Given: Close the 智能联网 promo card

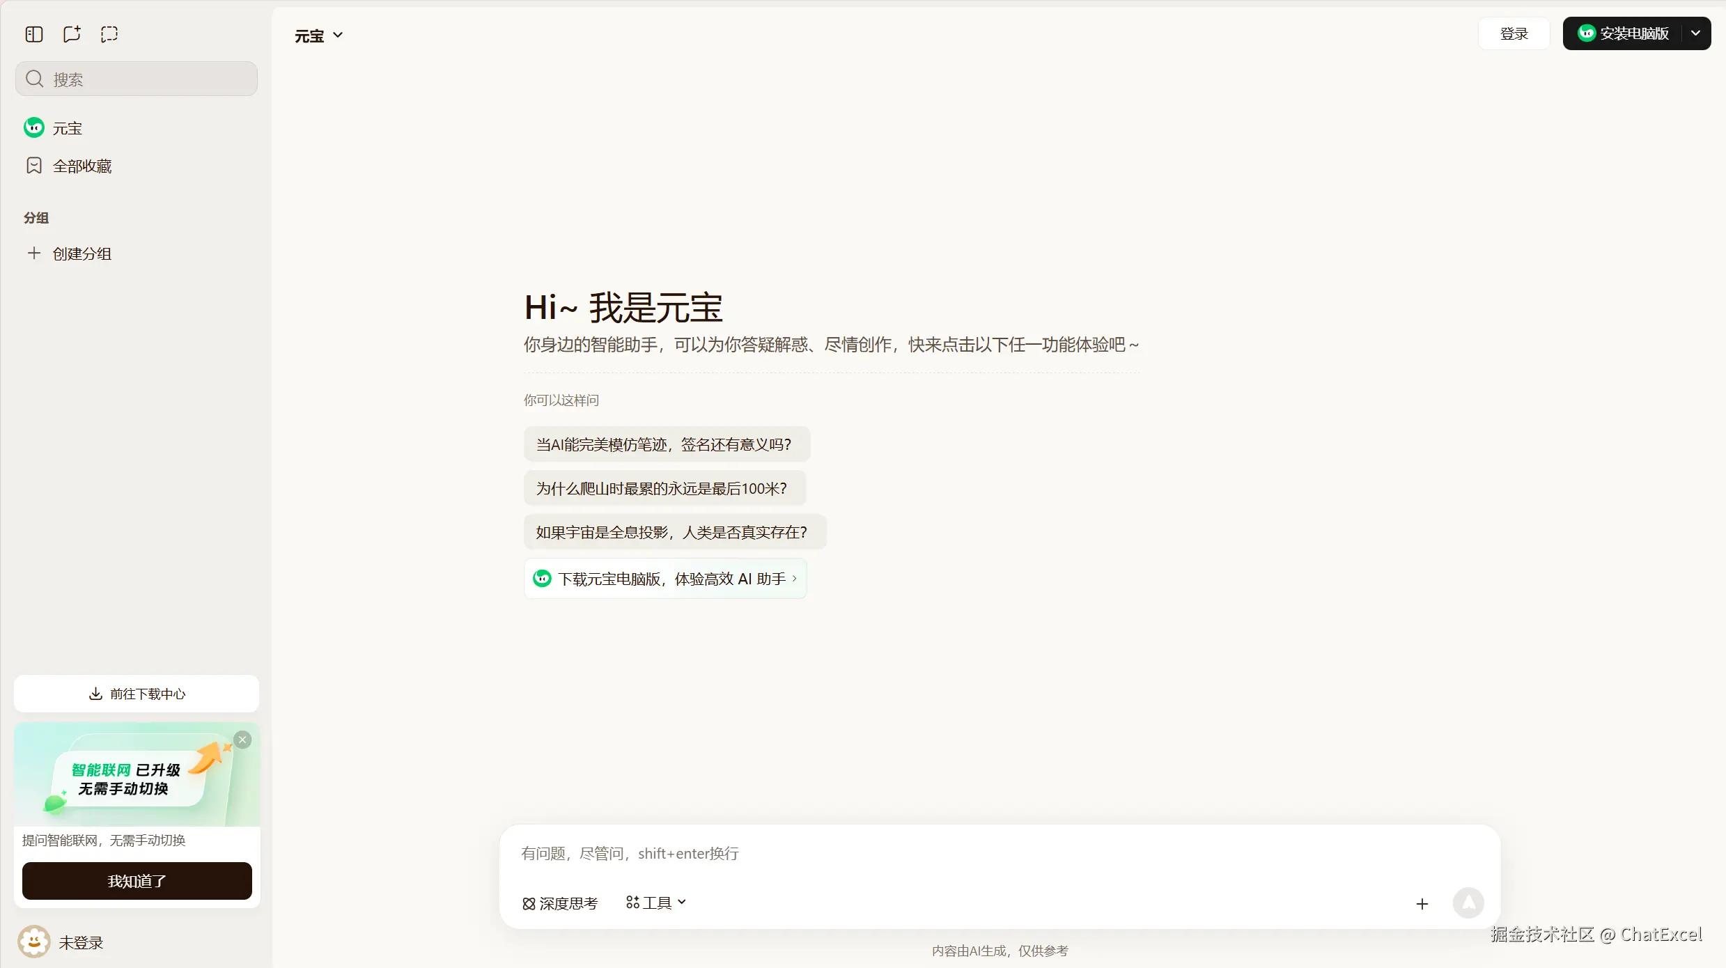Looking at the screenshot, I should click(x=242, y=740).
